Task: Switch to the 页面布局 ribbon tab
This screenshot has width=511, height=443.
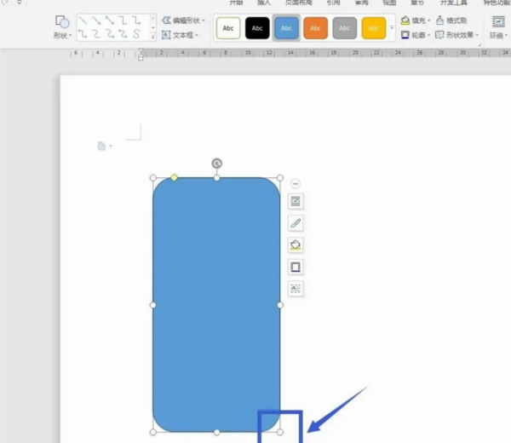Action: [x=299, y=3]
